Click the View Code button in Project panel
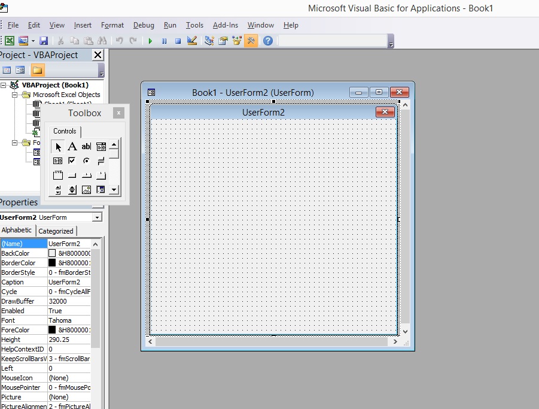 tap(7, 70)
